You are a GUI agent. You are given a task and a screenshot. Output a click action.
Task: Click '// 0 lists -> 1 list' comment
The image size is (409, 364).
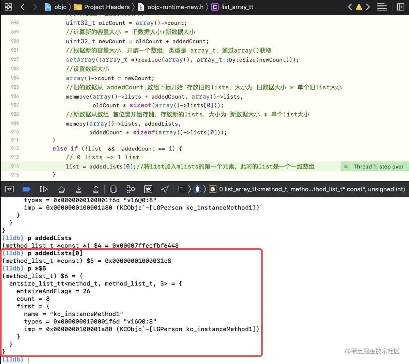click(x=103, y=157)
